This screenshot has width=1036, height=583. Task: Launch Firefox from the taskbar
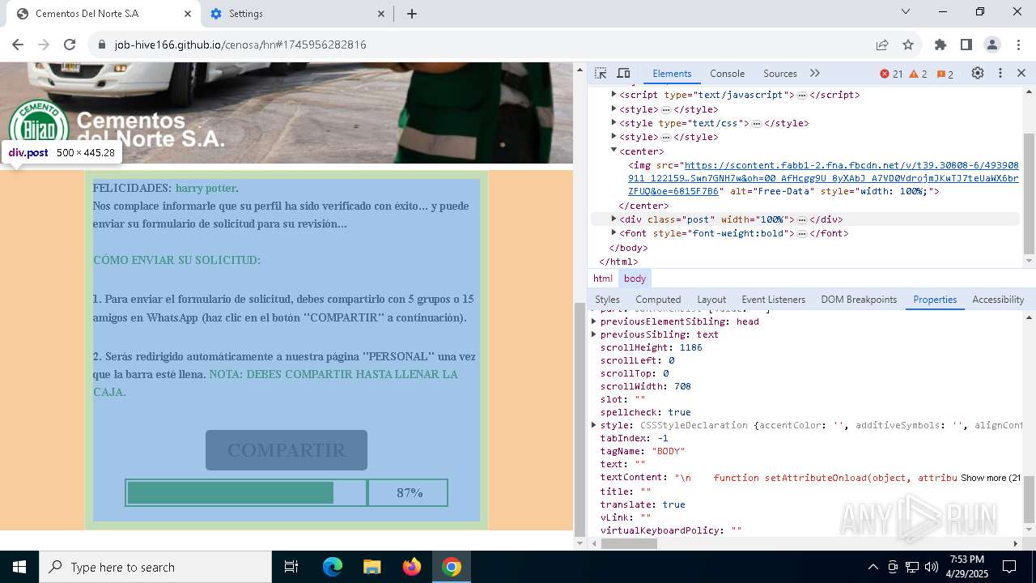(412, 567)
